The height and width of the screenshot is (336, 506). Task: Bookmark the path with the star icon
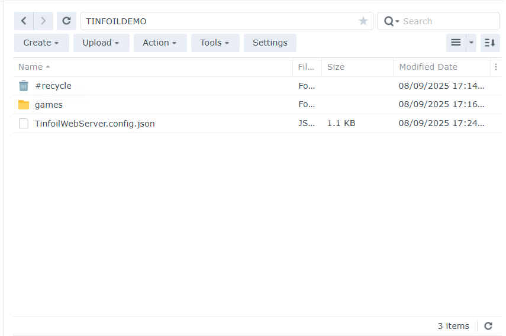(x=363, y=21)
